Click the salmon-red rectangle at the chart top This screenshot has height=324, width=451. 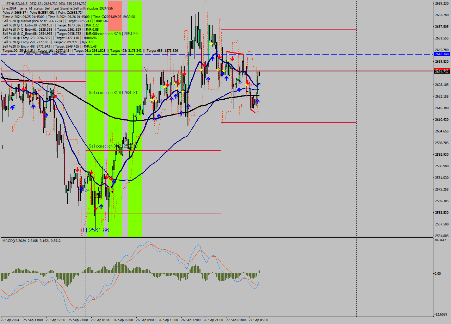(115, 16)
